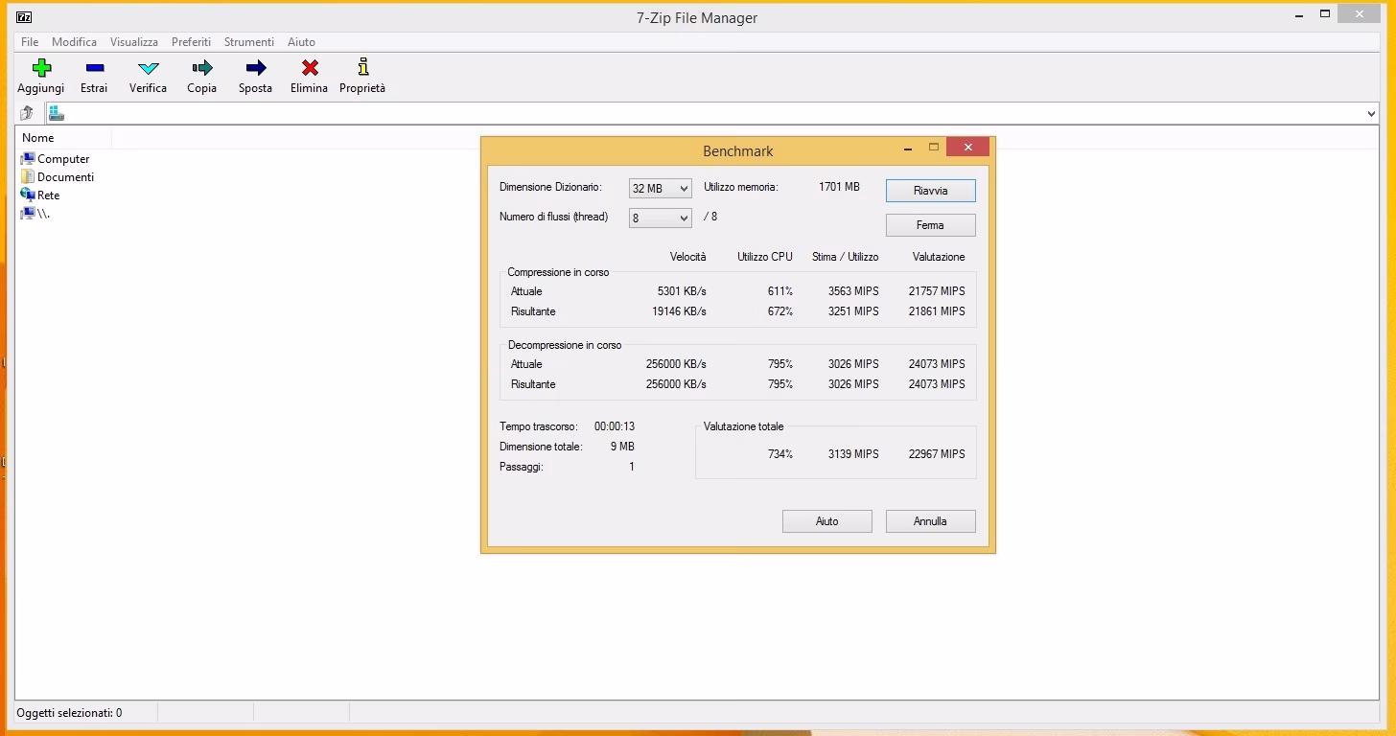Expand the address bar dropdown arrow
1396x736 pixels.
pos(1370,114)
